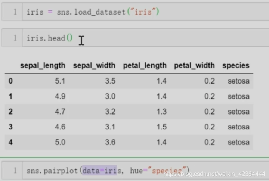
Task: Click sepal_length value 4.7
Action: pyautogui.click(x=60, y=112)
